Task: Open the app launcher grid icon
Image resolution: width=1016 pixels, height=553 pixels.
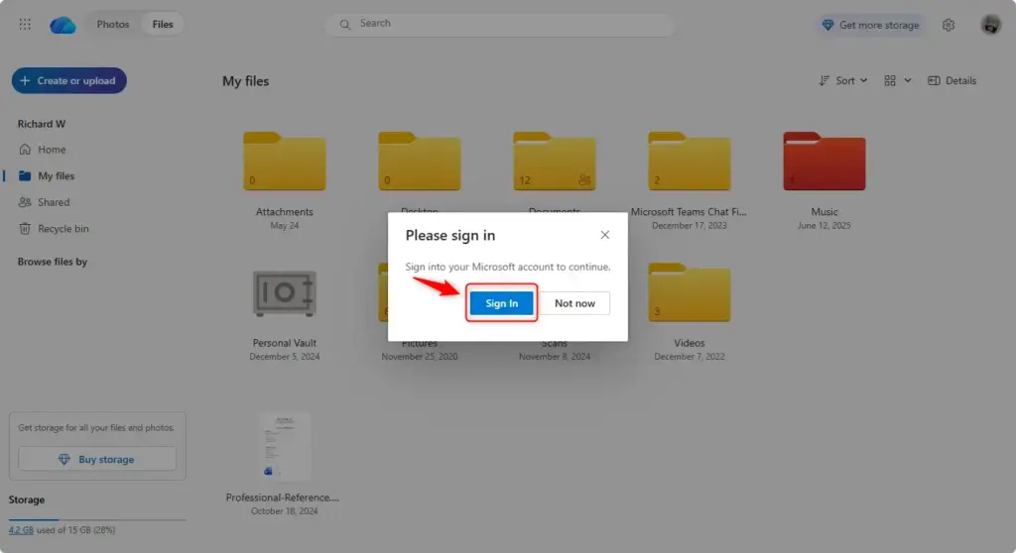Action: pos(25,24)
